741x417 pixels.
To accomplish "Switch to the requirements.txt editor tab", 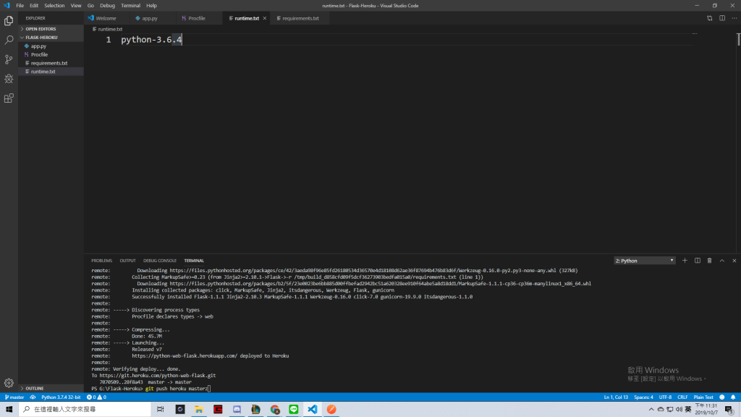I will 300,18.
